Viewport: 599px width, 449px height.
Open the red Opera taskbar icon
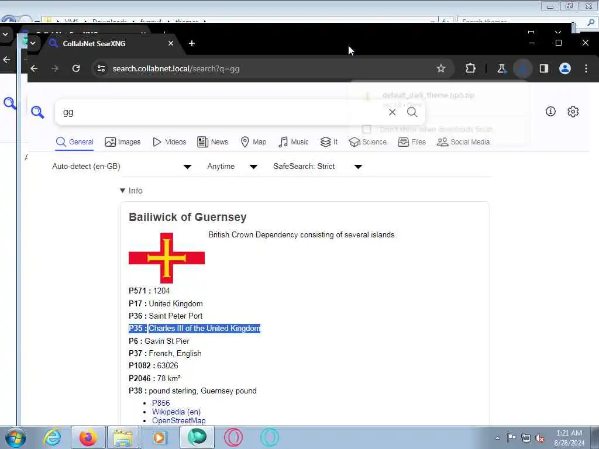pyautogui.click(x=233, y=437)
